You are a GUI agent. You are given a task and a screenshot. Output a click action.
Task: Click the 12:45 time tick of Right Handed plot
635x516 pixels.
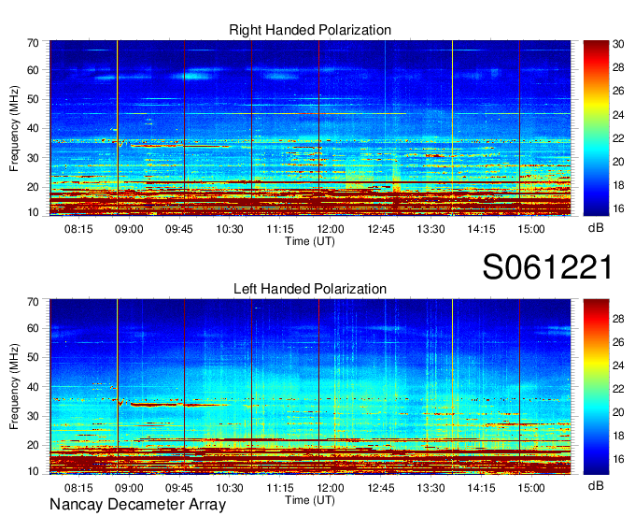[381, 229]
